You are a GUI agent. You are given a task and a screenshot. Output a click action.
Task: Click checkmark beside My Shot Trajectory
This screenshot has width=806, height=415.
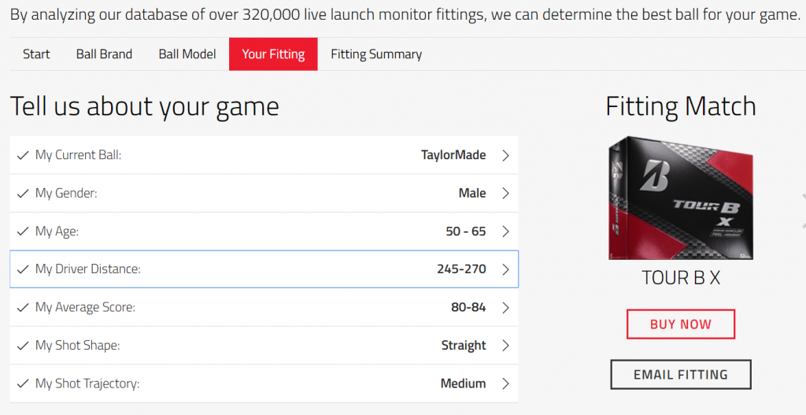tap(23, 384)
